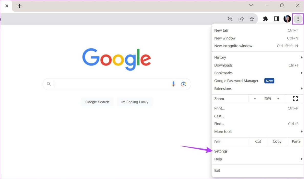The width and height of the screenshot is (304, 179).
Task: Enter fullscreen mode icon
Action: pyautogui.click(x=295, y=99)
